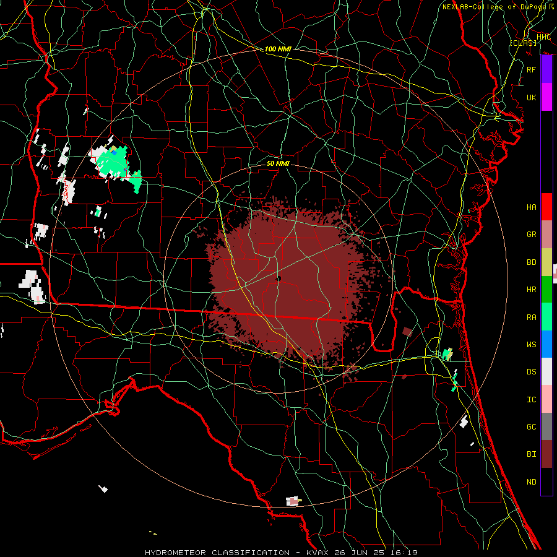Click the IC light pink legend swatch

click(546, 399)
